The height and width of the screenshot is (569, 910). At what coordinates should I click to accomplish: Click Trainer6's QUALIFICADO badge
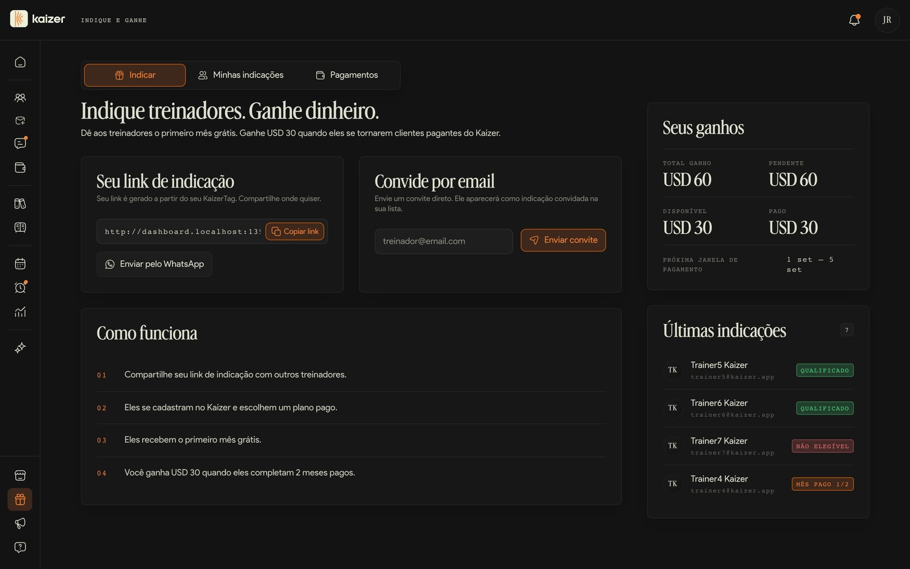point(825,408)
